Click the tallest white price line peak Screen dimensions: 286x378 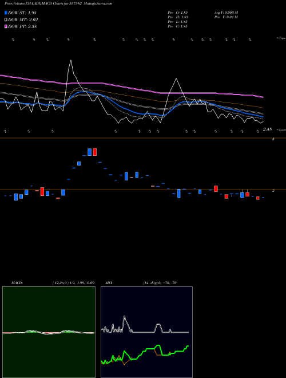[71, 60]
